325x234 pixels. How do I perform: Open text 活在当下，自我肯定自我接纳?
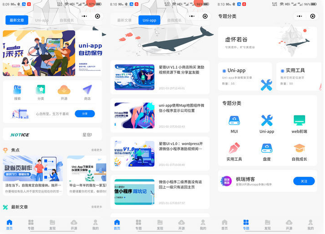coord(33,185)
